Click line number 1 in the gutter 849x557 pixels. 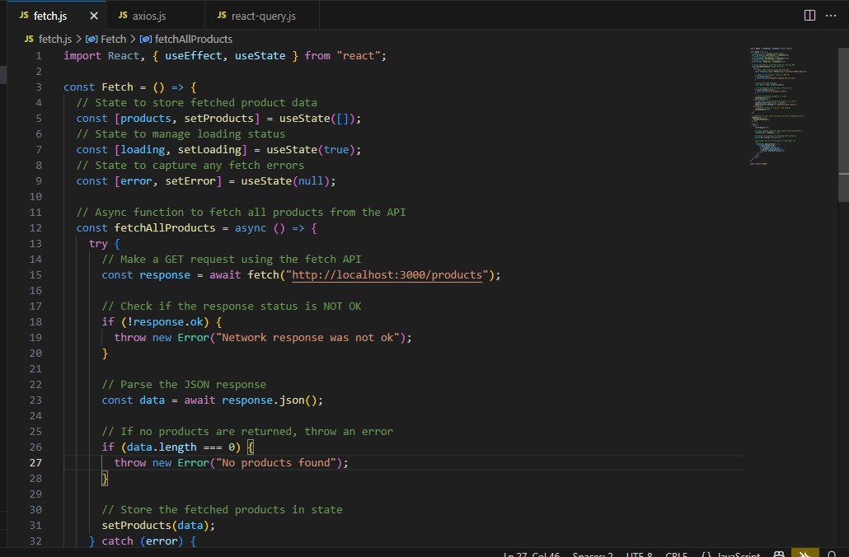point(39,56)
